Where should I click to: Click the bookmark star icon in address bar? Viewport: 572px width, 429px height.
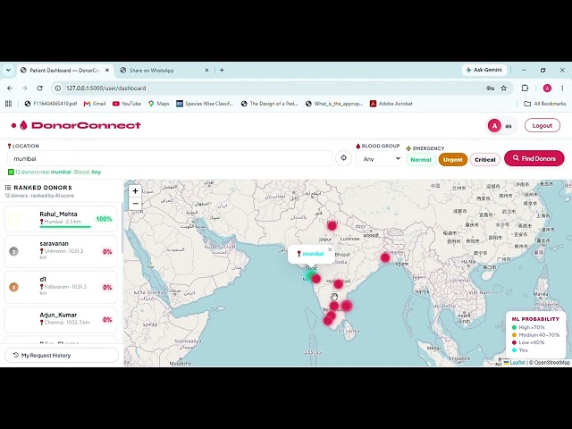[x=503, y=88]
